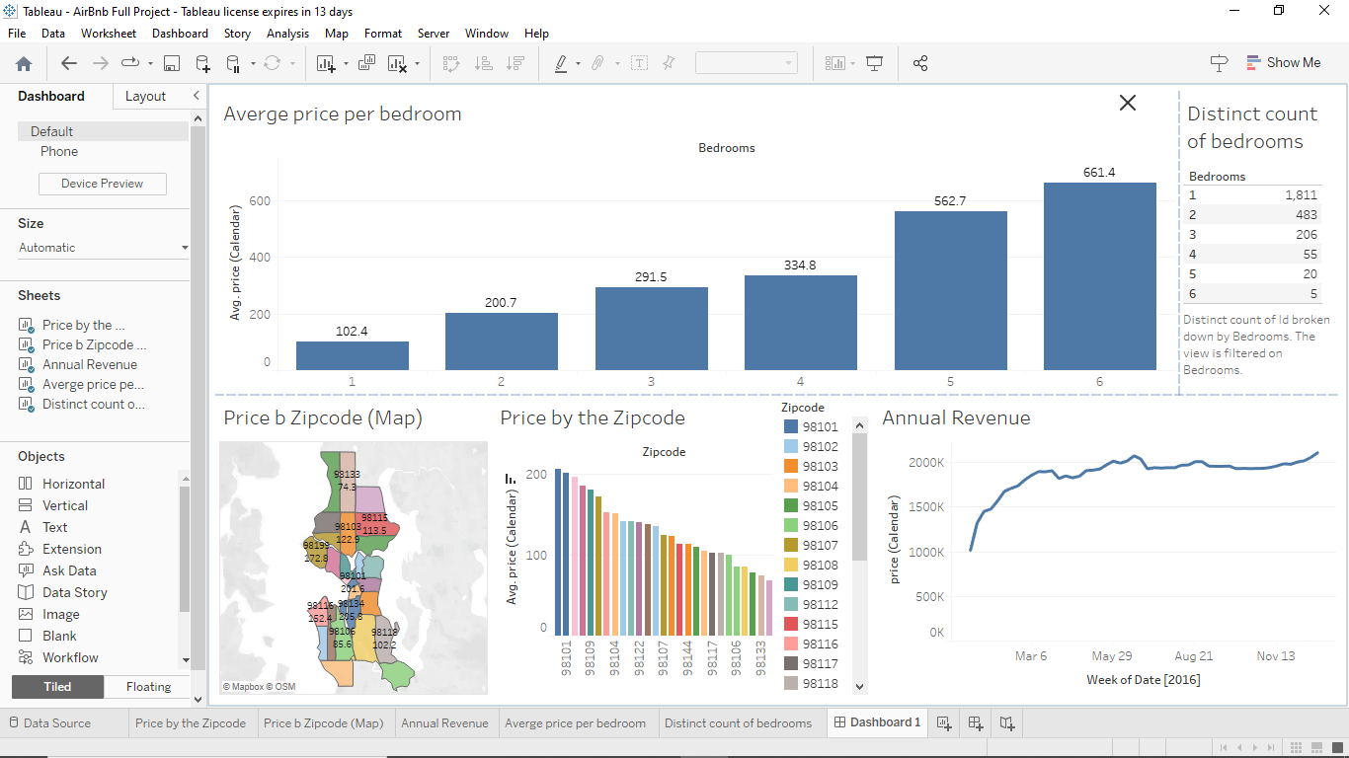Click the Home icon to return to start
The width and height of the screenshot is (1349, 758).
pyautogui.click(x=24, y=62)
